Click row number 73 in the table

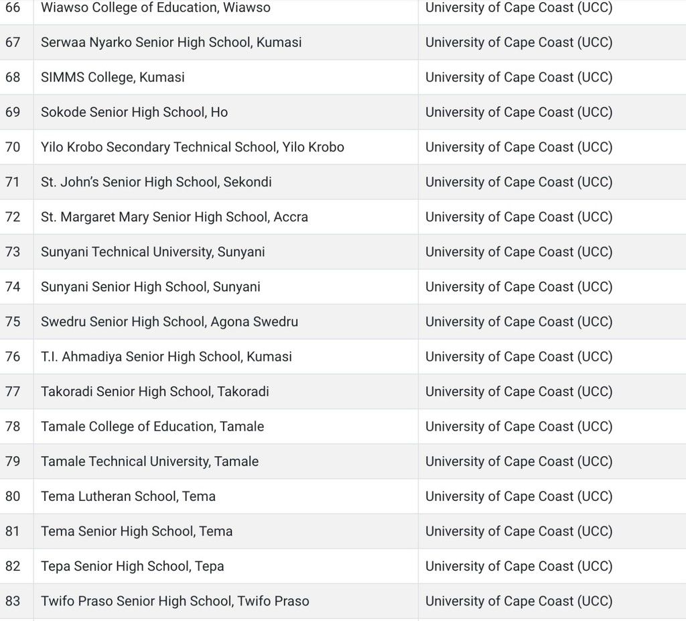pos(13,251)
